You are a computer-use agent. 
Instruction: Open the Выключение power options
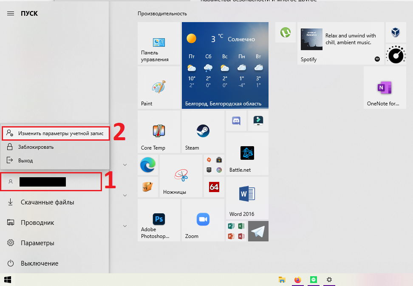click(x=54, y=263)
